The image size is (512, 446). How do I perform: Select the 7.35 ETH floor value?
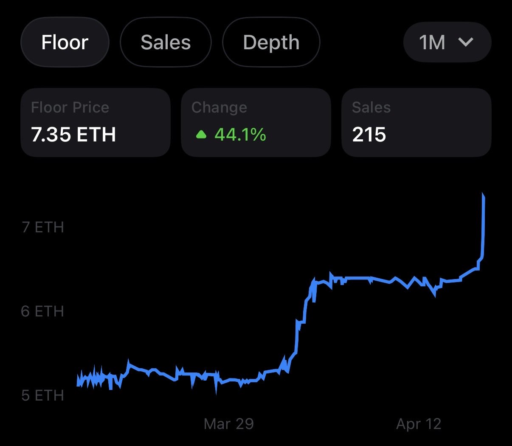pyautogui.click(x=73, y=135)
